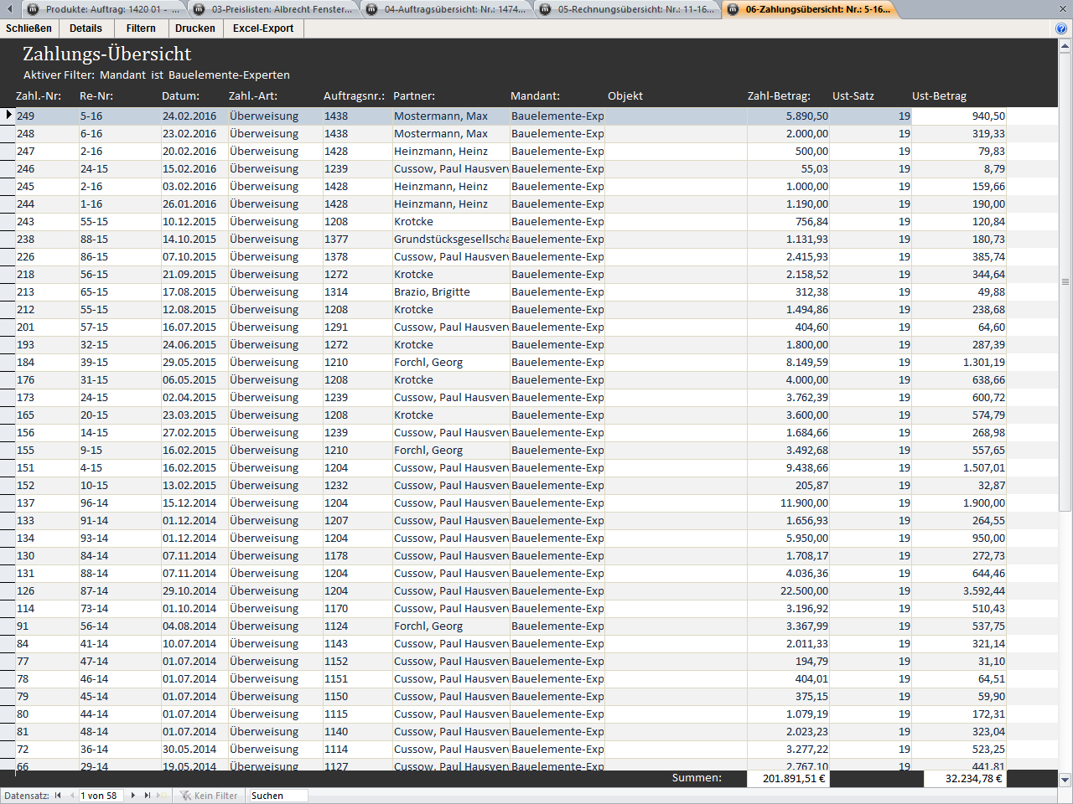
Task: Go to first record navigation arrow
Action: 58,796
